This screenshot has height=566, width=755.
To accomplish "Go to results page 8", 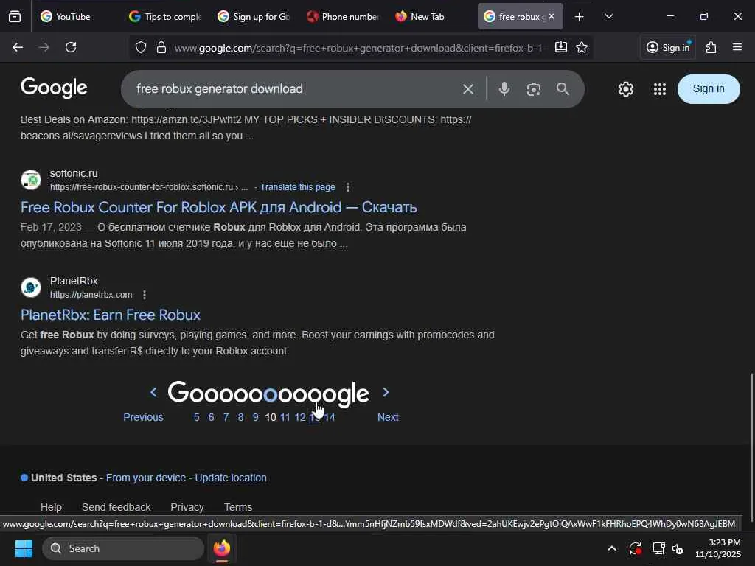I will pos(240,417).
